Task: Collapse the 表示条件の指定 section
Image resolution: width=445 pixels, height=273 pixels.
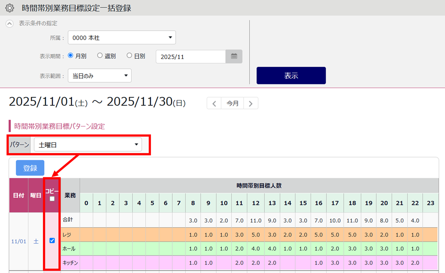Action: 9,24
